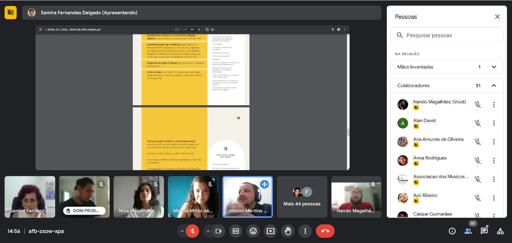Click the Pesquisar pessoas search field

[447, 35]
